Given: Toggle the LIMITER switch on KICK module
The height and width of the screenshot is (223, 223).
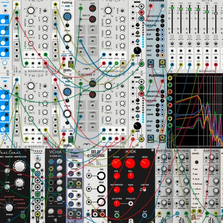Looking at the screenshot, I should pyautogui.click(x=144, y=189).
